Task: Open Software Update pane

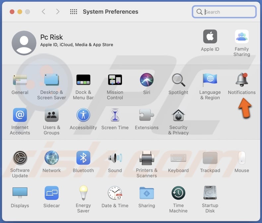Action: pos(20,158)
